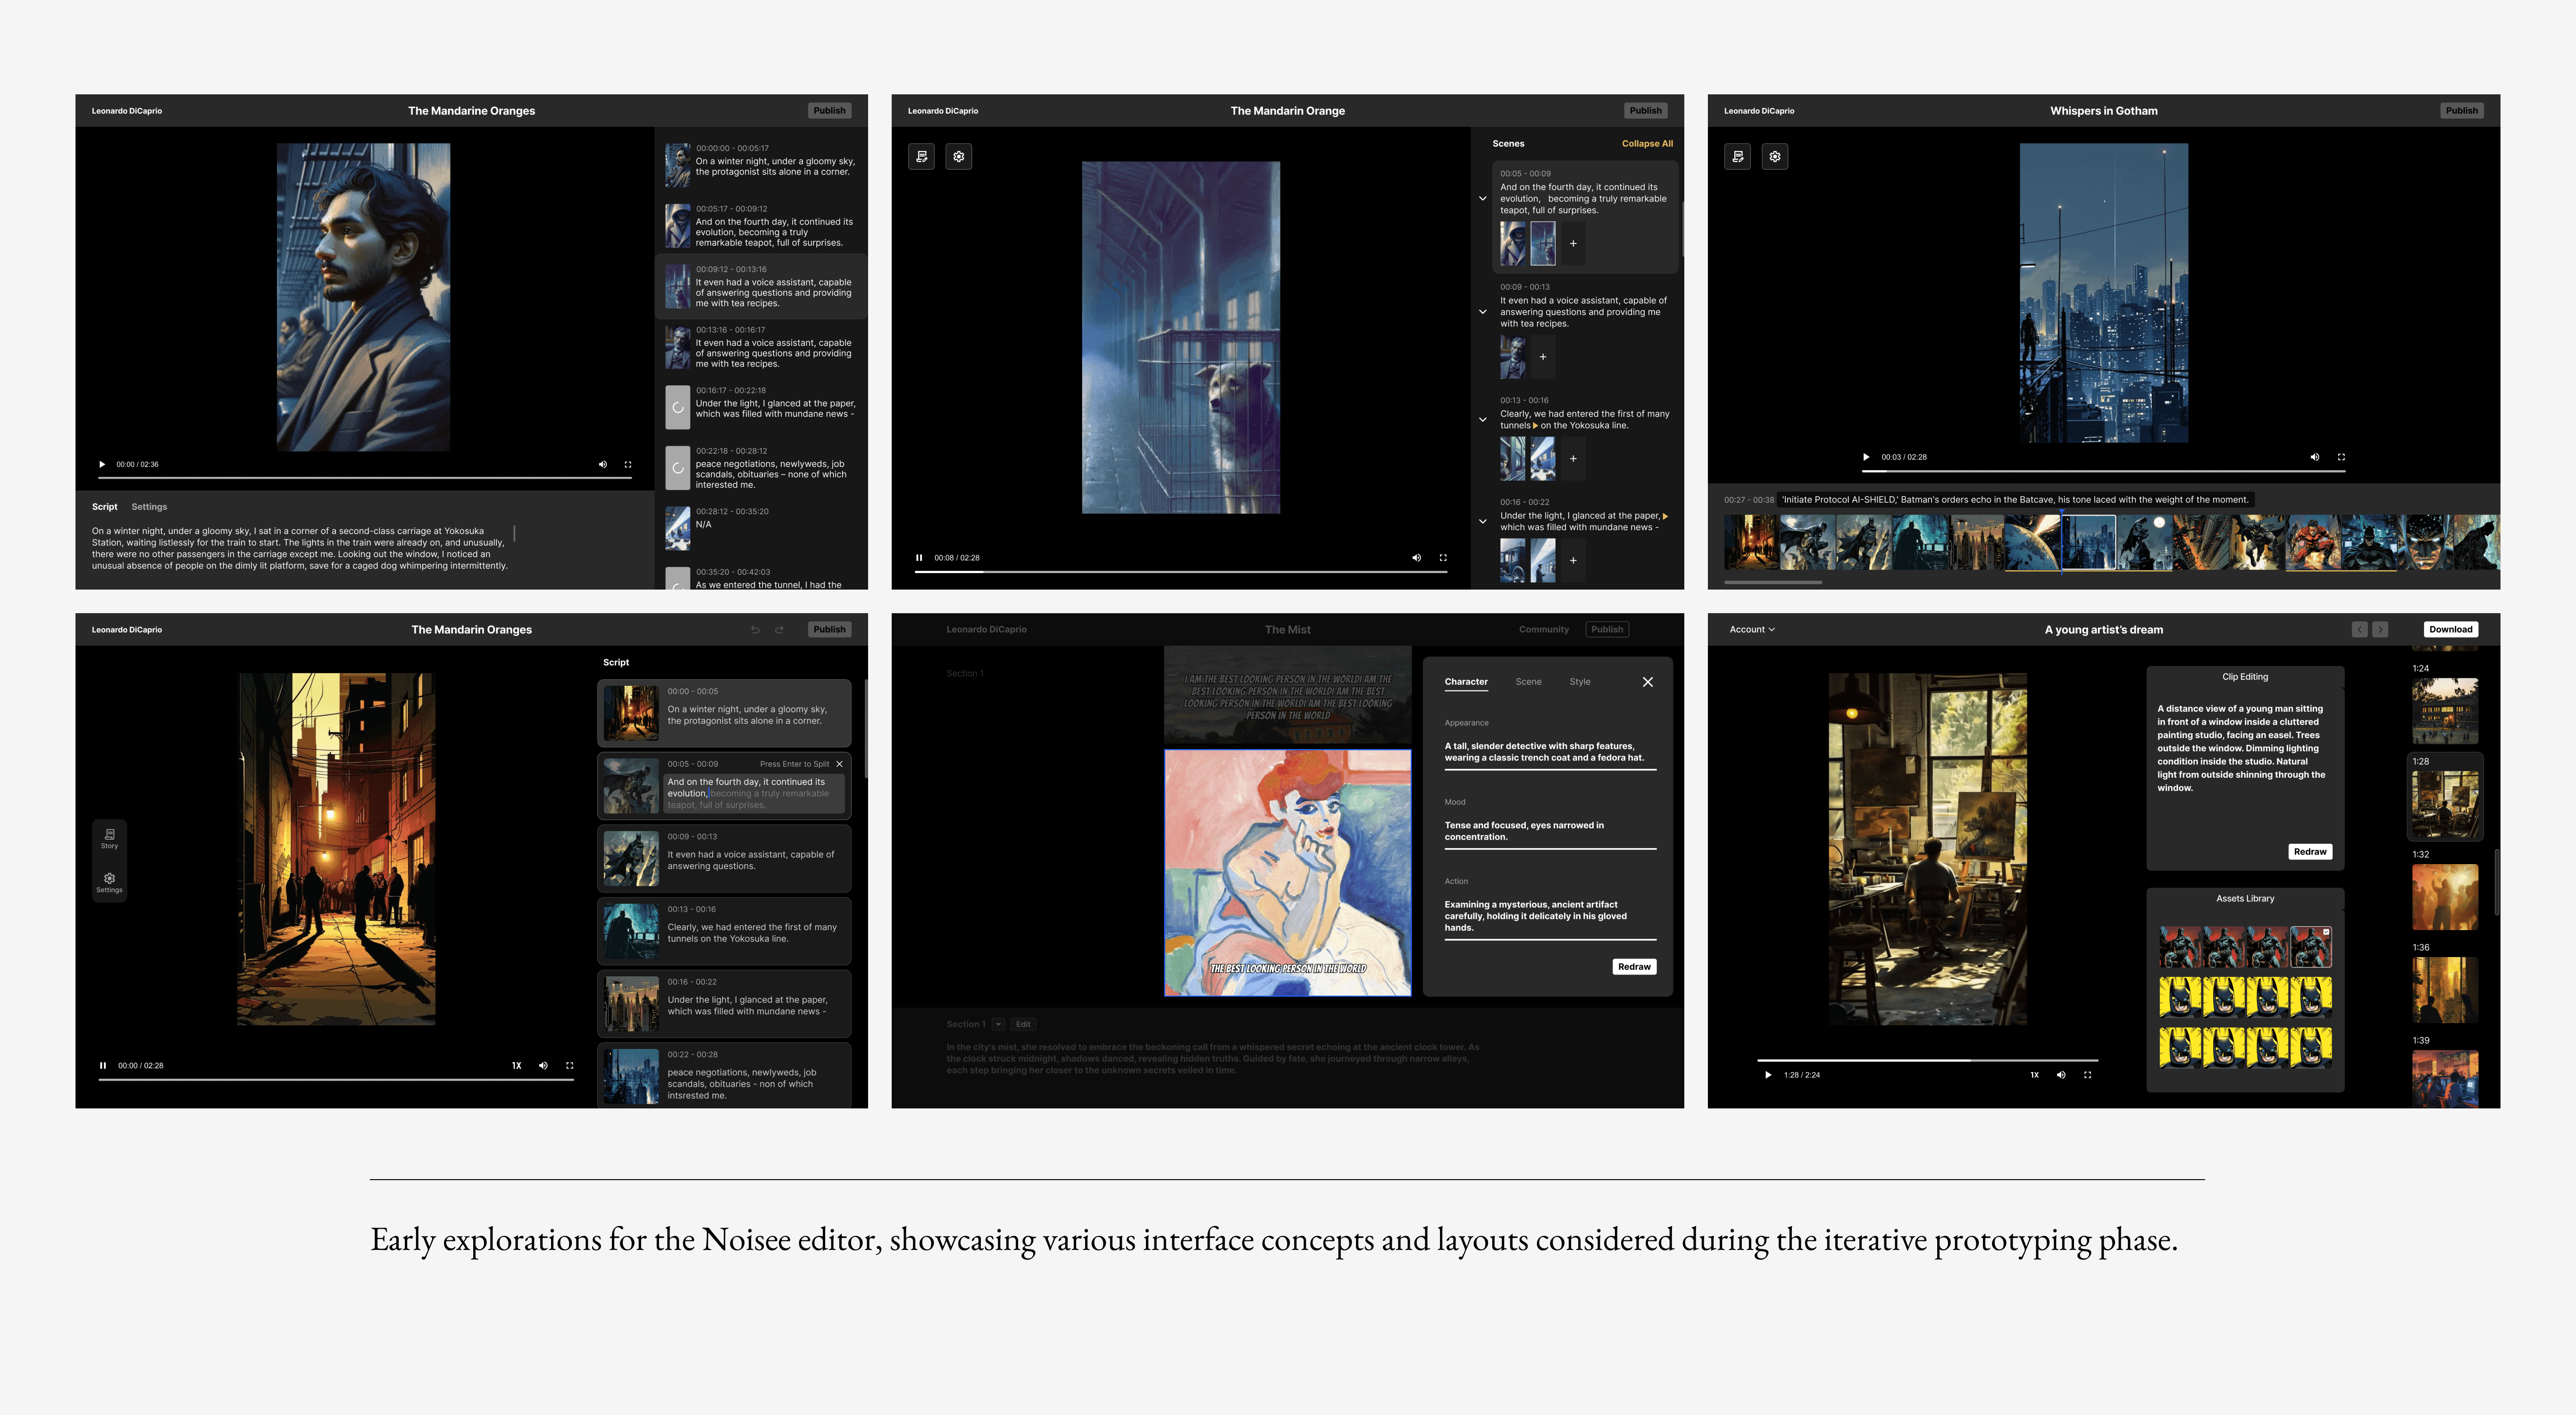Go fullscreen in The Mandarin Orange player
Screen dimensions: 2576x1415
[1443, 558]
